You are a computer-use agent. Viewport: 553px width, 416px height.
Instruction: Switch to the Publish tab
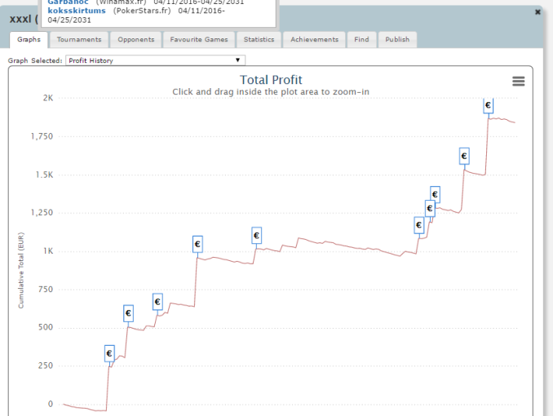(397, 39)
